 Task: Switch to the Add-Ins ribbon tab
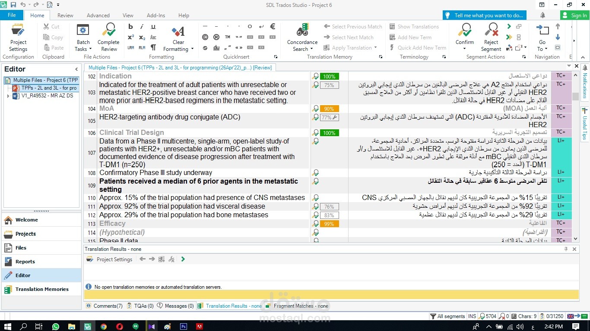(x=156, y=16)
